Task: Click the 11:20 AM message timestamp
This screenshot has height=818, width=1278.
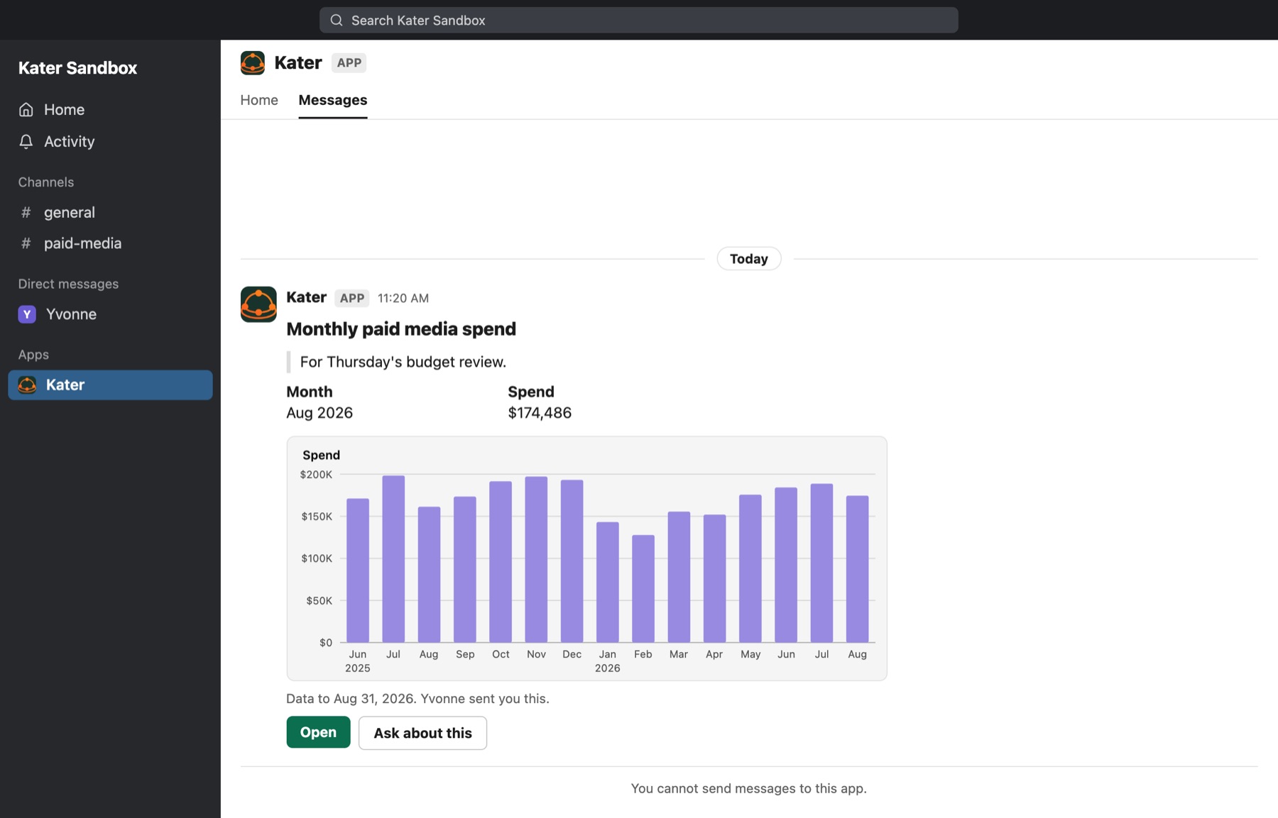Action: click(x=403, y=298)
